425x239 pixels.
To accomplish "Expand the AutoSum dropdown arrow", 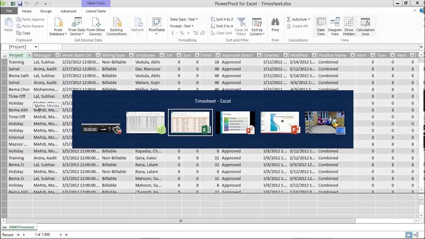I will [x=309, y=19].
